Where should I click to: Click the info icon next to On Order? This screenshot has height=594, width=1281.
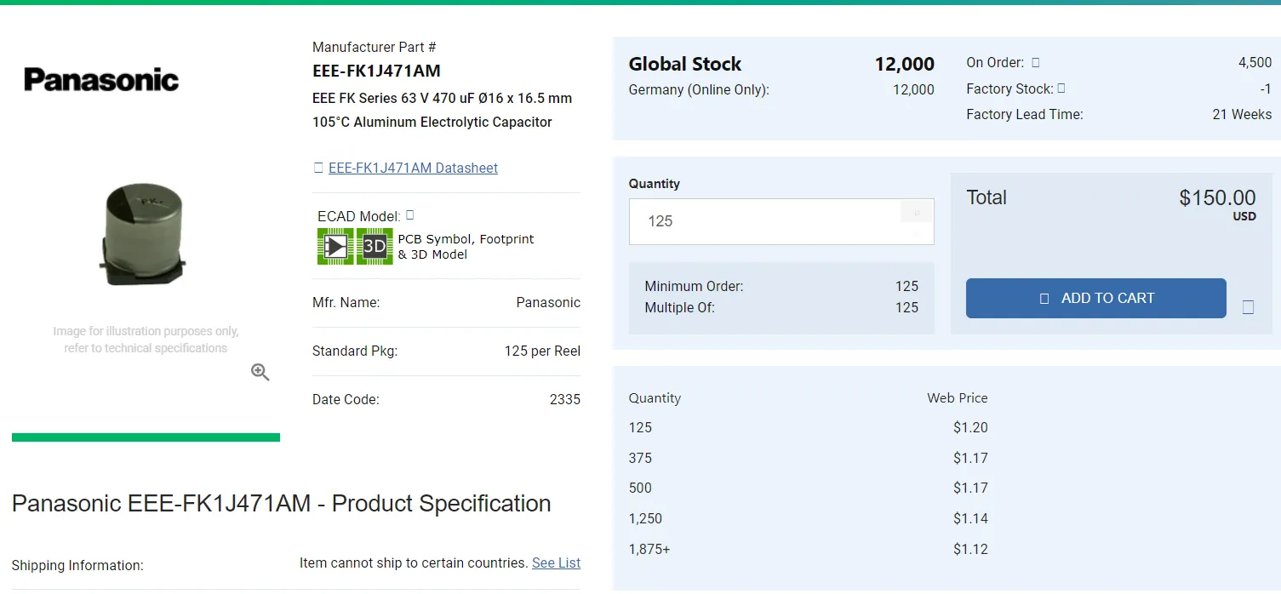pos(1036,62)
